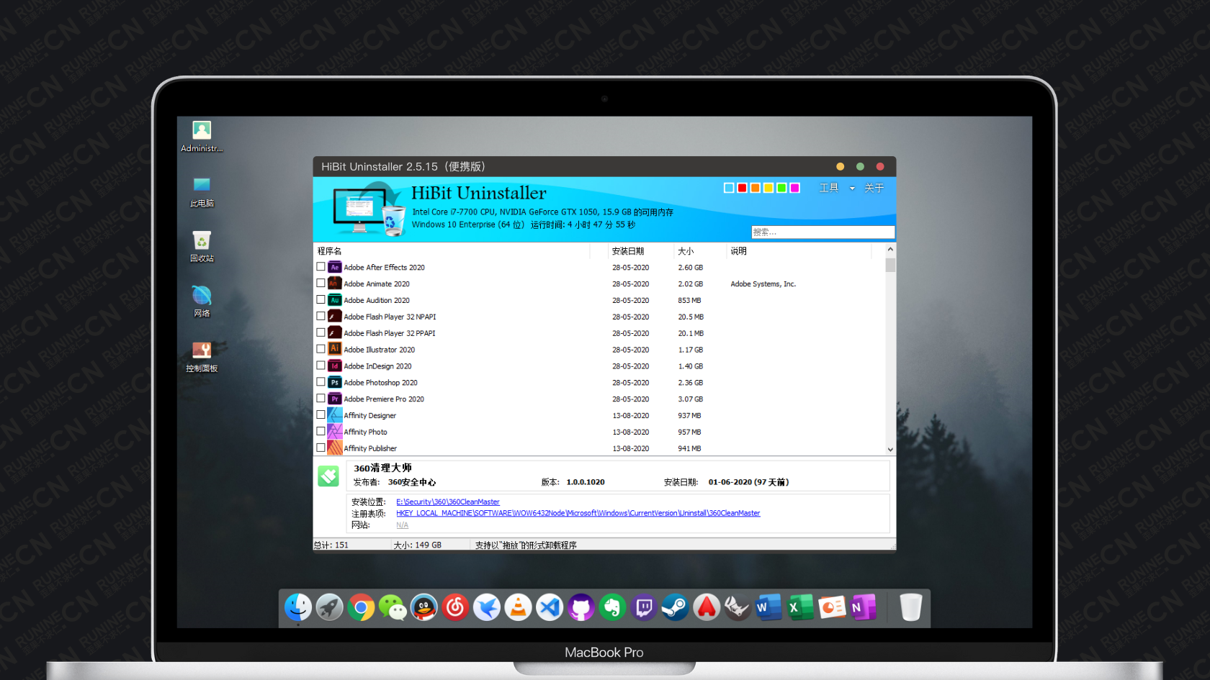
Task: Open Visual Studio Code in the dock
Action: pyautogui.click(x=550, y=608)
